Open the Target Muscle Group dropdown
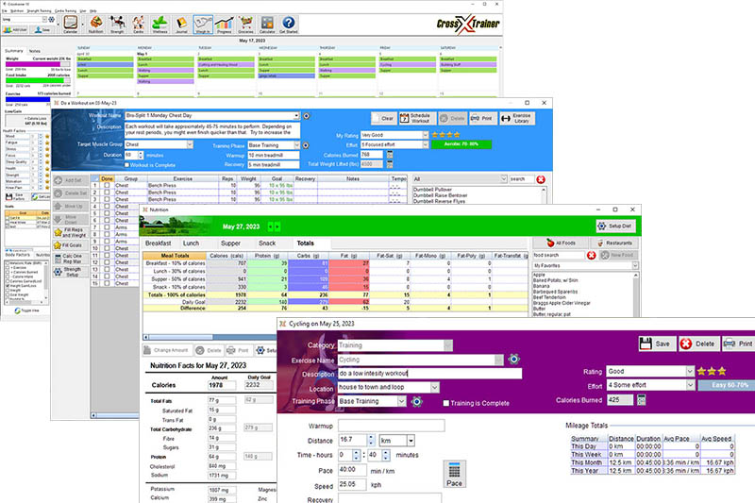Image resolution: width=755 pixels, height=503 pixels. (190, 144)
